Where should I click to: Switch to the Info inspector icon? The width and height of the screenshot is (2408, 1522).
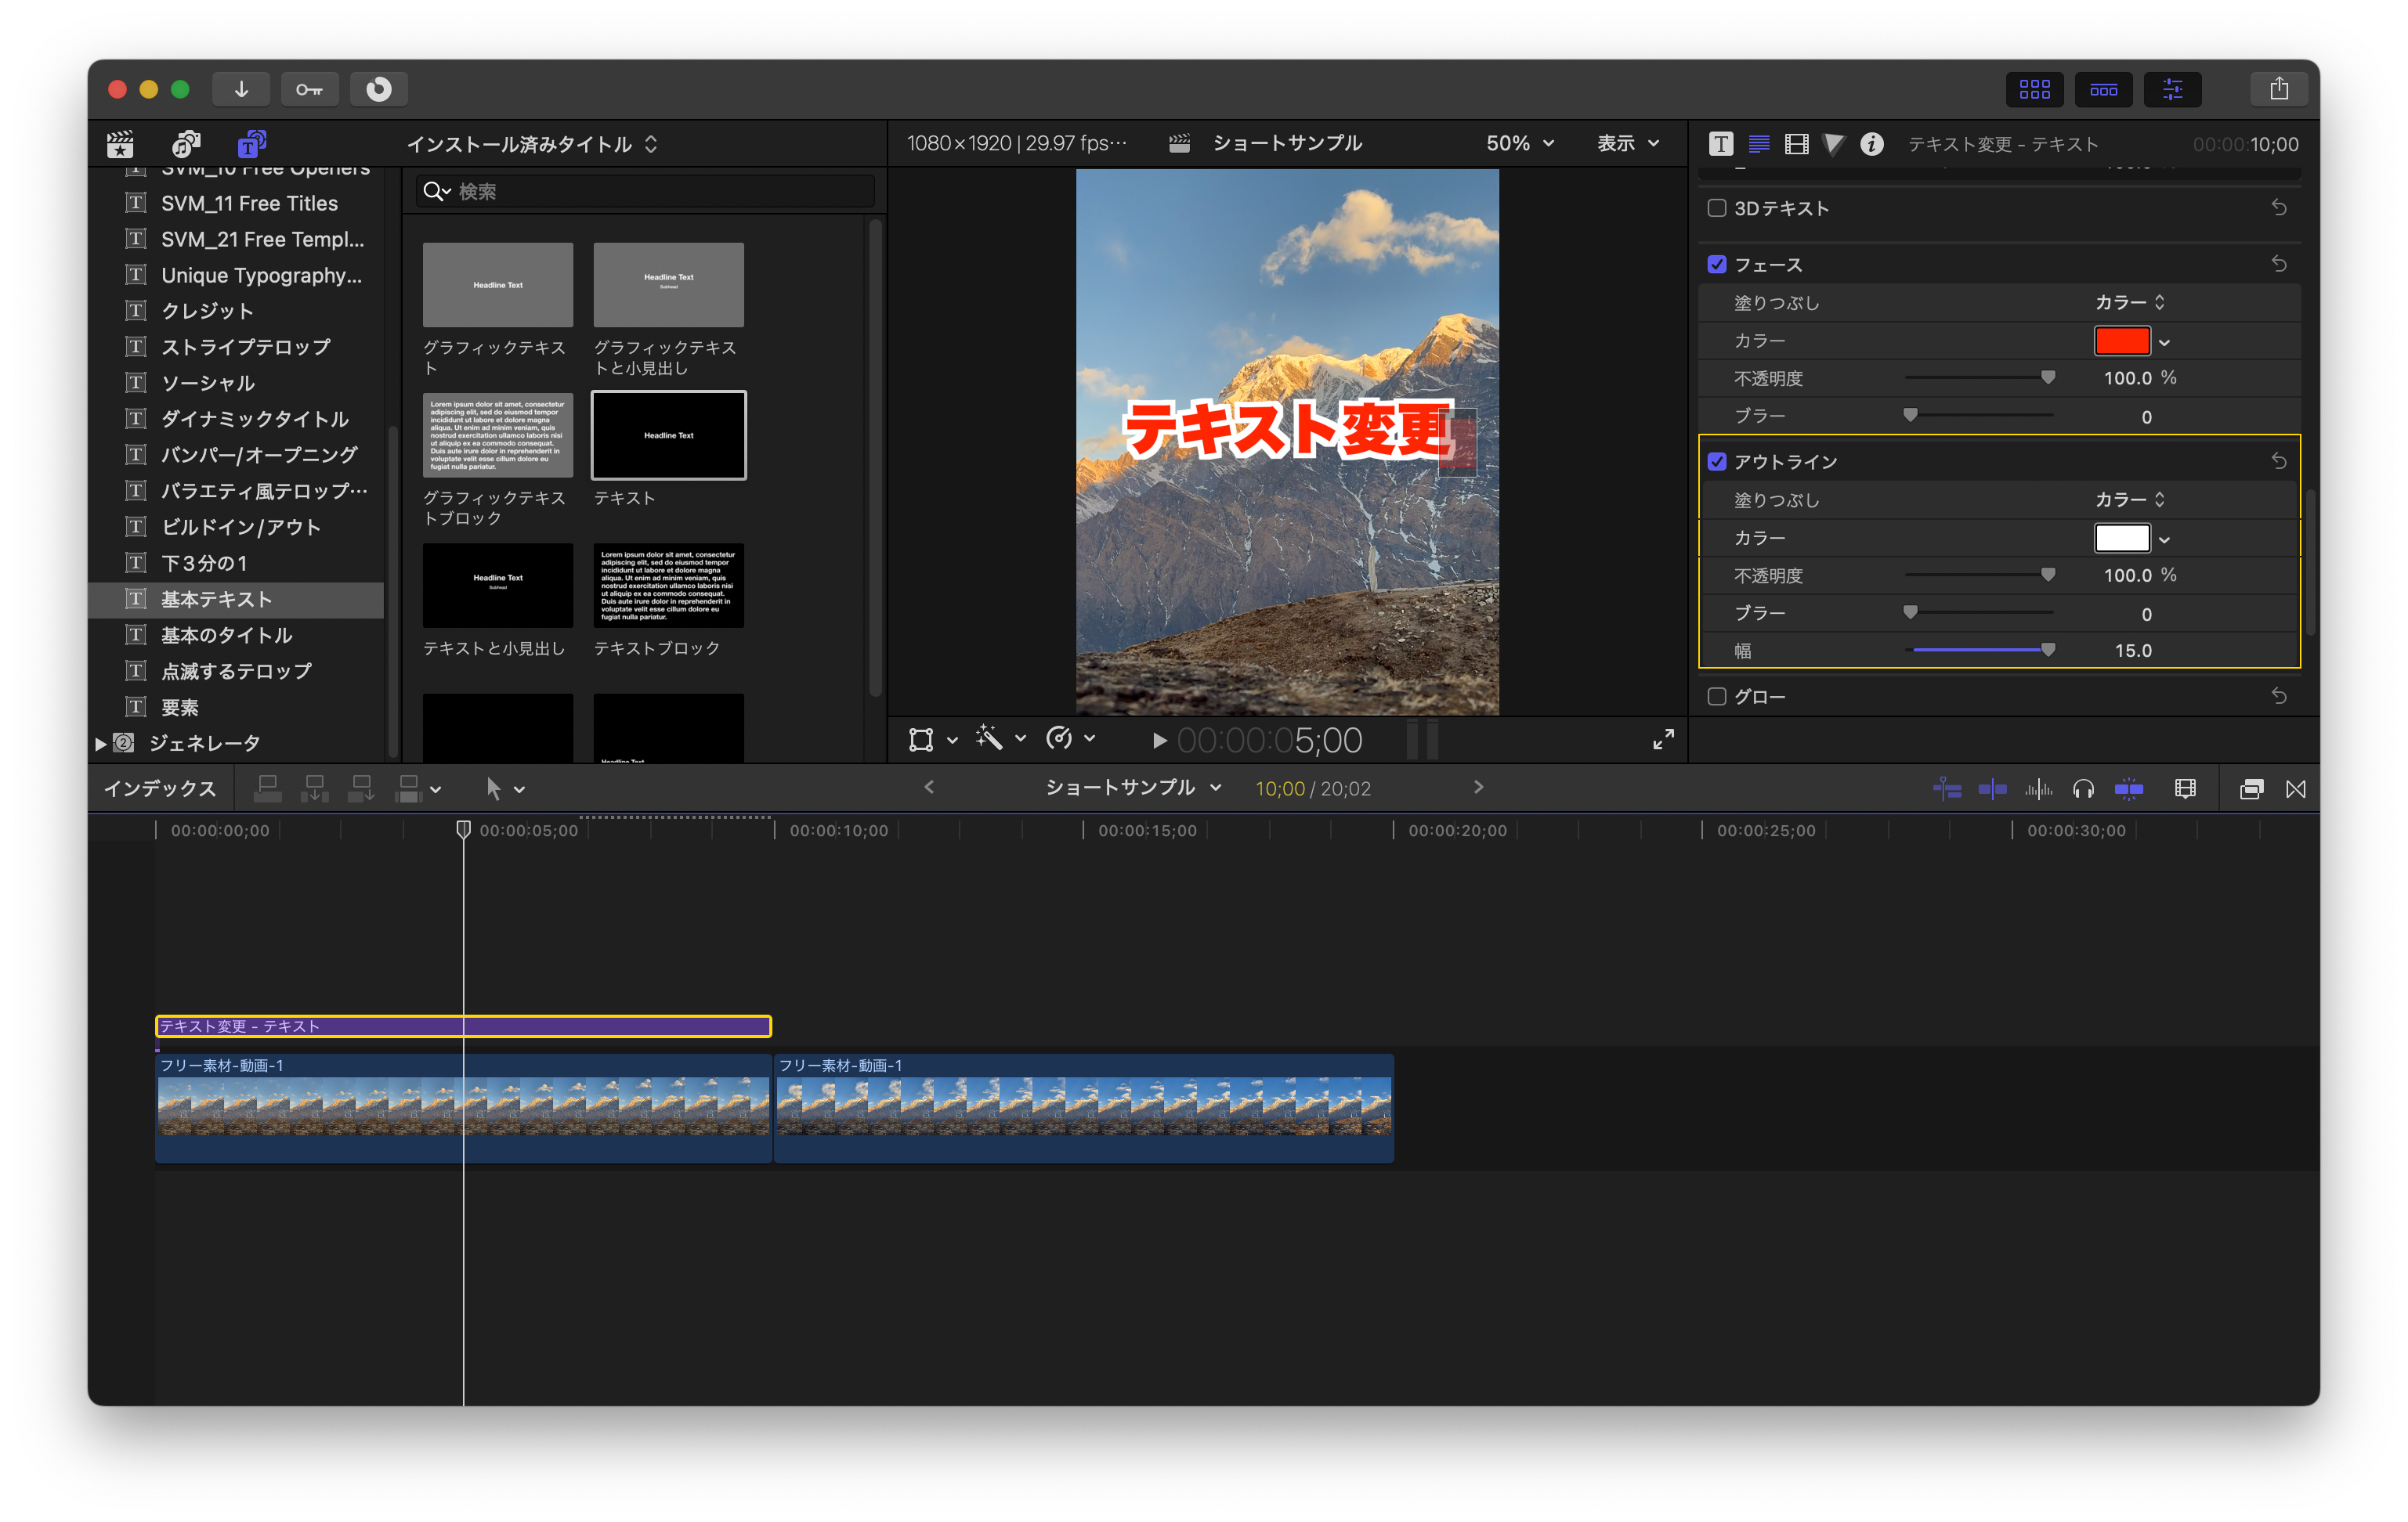(x=1871, y=144)
